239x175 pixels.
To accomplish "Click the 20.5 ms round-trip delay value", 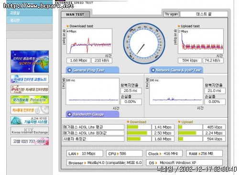I will coord(131,91).
